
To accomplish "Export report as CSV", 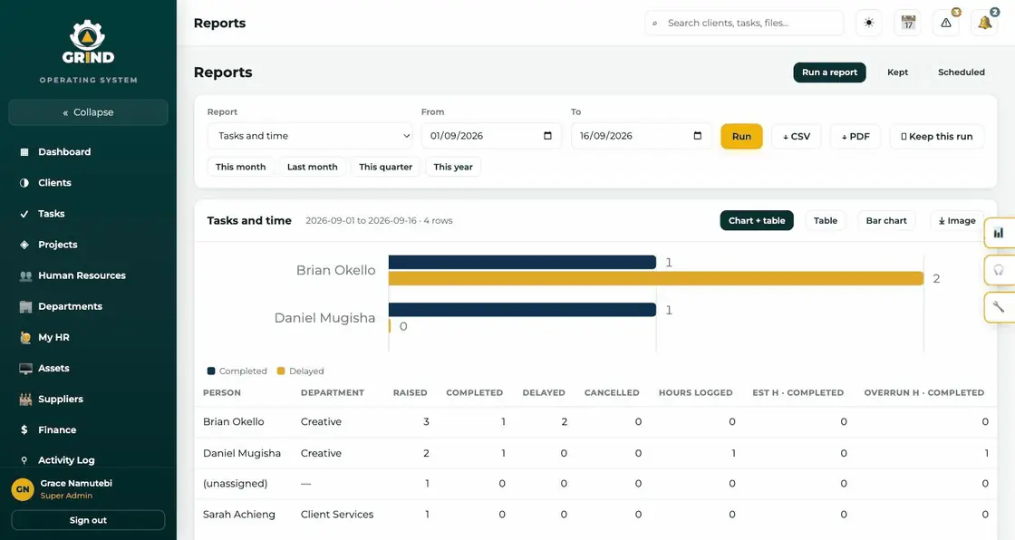I will pyautogui.click(x=797, y=137).
